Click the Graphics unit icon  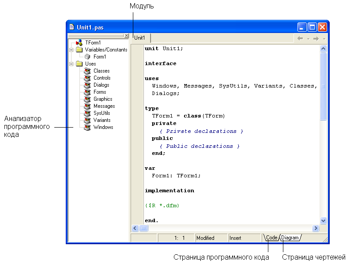[x=87, y=99]
